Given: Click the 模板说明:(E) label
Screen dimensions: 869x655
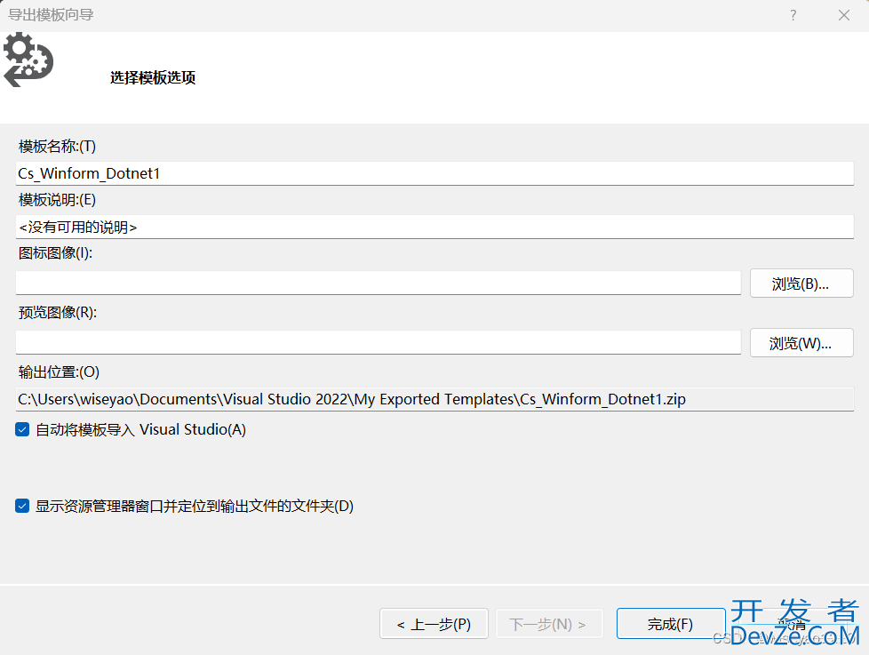Looking at the screenshot, I should pyautogui.click(x=57, y=199).
